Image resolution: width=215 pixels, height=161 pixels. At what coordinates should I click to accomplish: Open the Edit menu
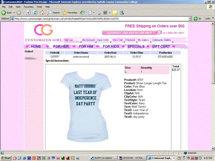click(x=11, y=7)
